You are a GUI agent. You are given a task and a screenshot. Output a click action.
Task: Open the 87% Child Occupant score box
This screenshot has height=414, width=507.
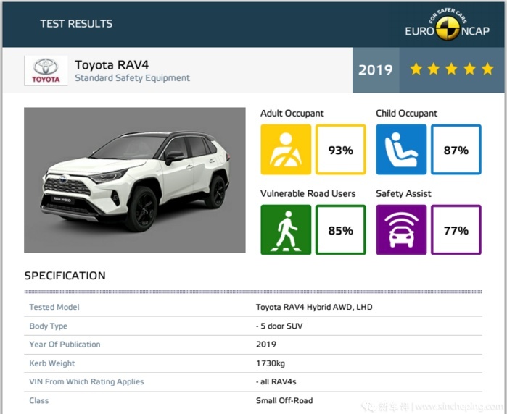[x=456, y=149]
